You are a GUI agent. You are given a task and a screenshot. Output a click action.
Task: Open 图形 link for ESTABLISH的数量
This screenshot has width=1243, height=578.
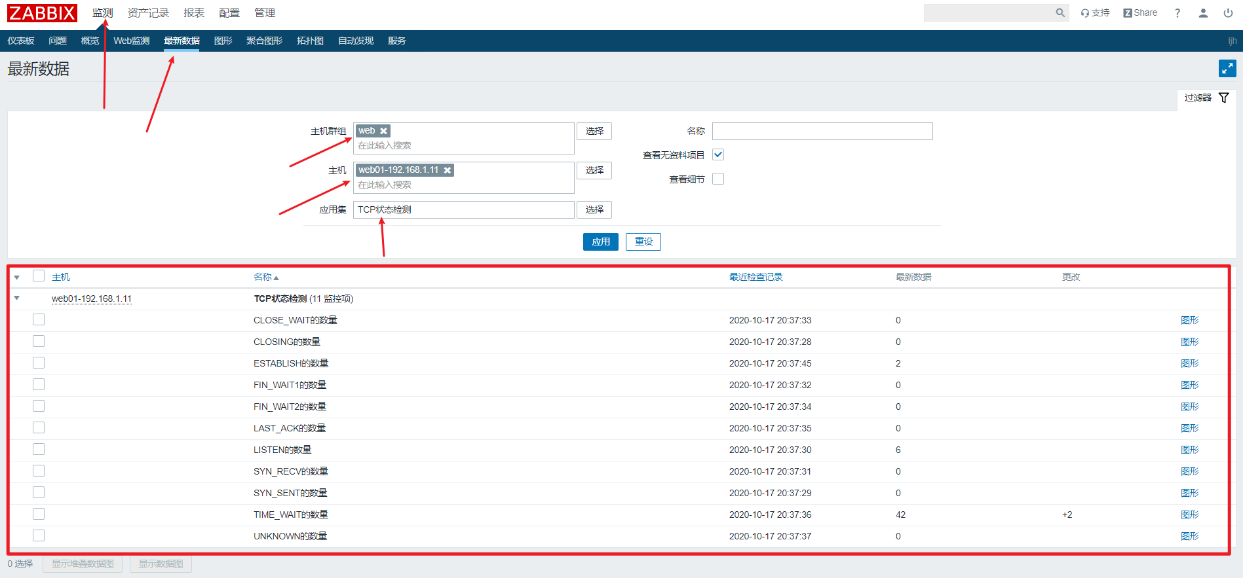click(x=1190, y=363)
